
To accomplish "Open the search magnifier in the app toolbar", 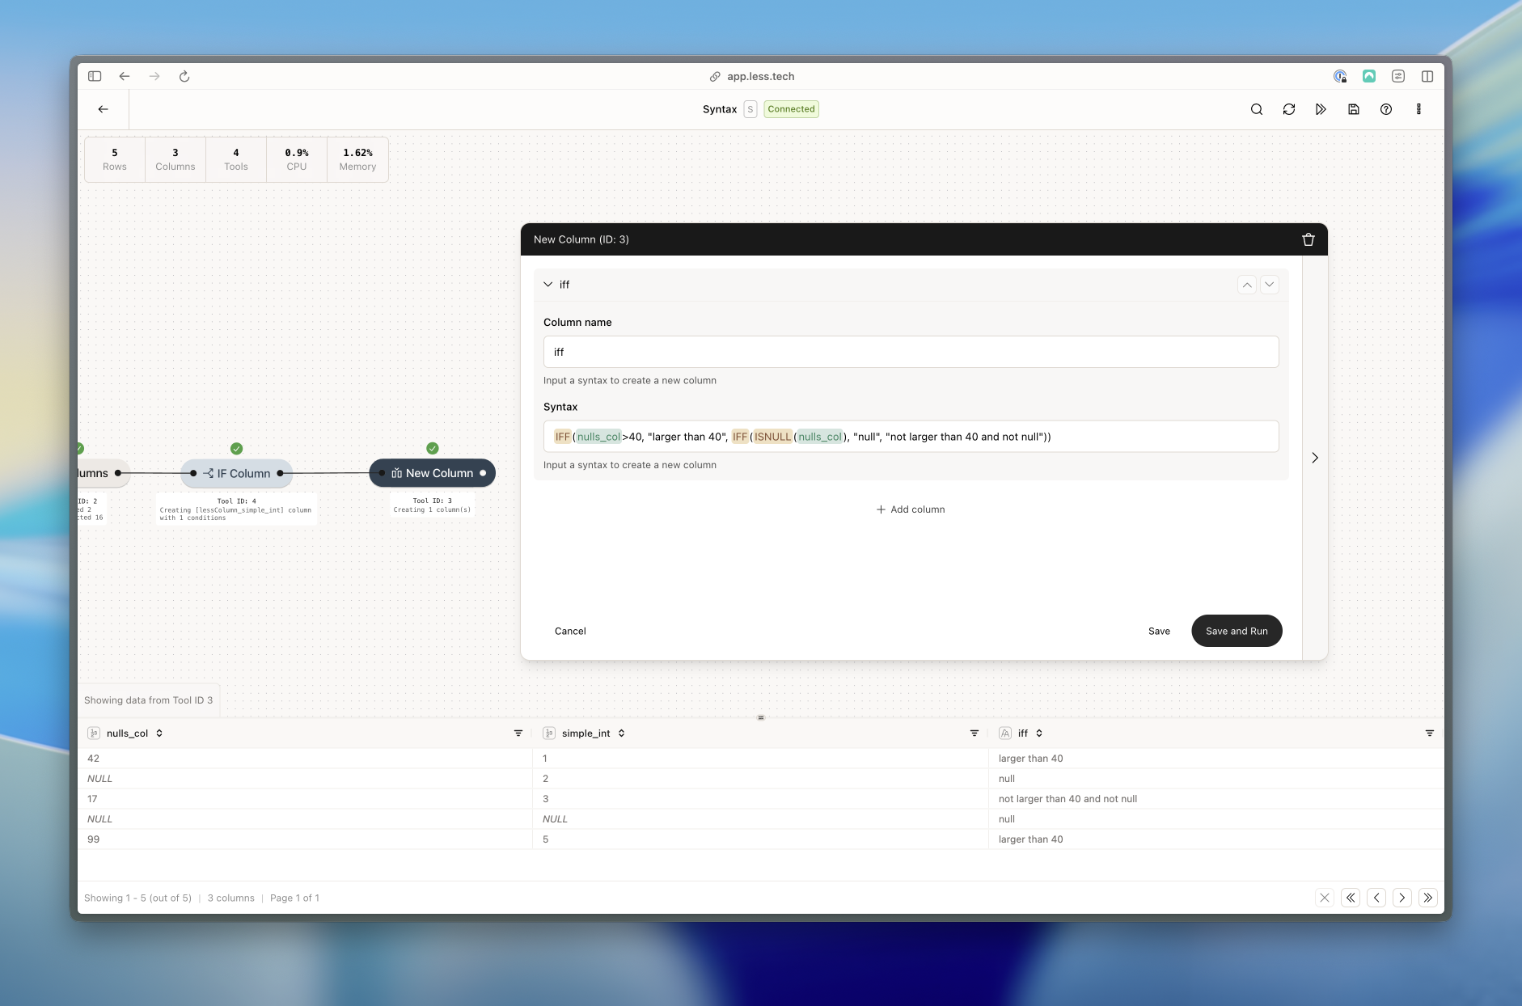I will coord(1257,109).
